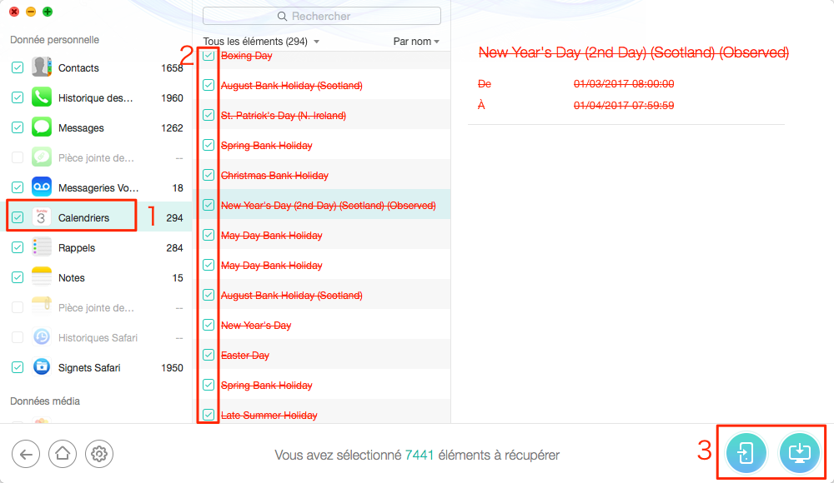Select the Easter Day event
This screenshot has width=834, height=483.
click(x=245, y=355)
